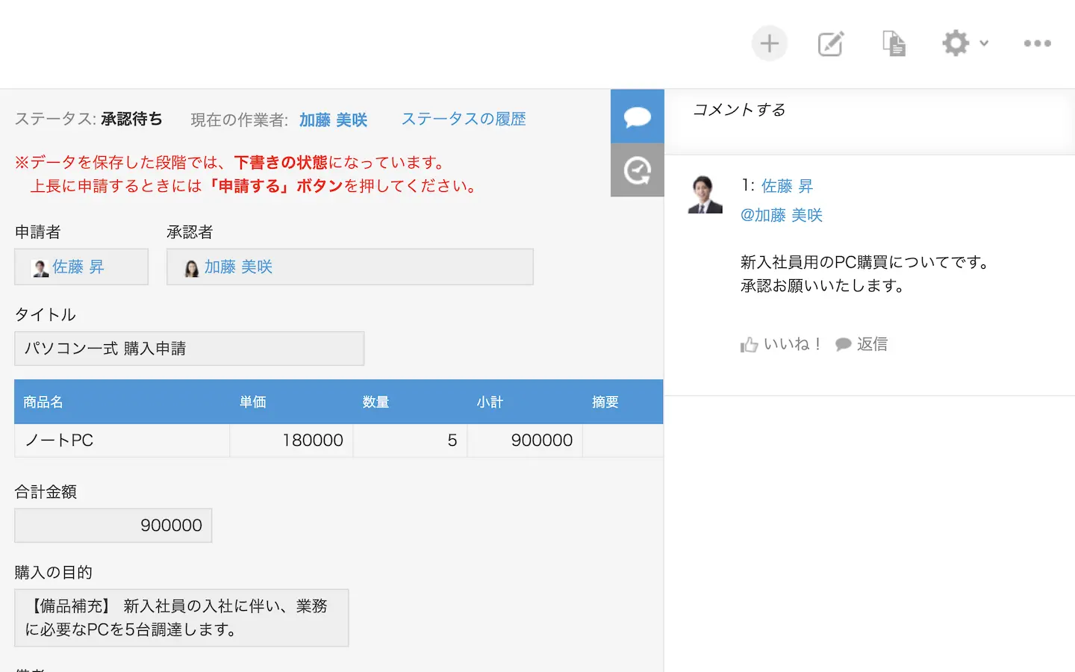
Task: Click the いいね！ thumbs-up icon
Action: point(750,344)
